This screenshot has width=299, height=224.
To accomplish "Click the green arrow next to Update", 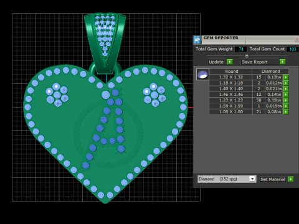I will click(230, 62).
